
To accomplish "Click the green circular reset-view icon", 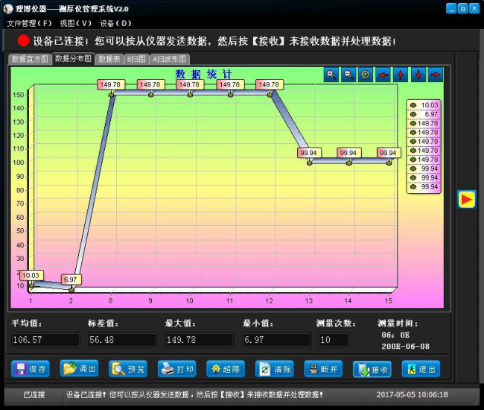I will 366,75.
